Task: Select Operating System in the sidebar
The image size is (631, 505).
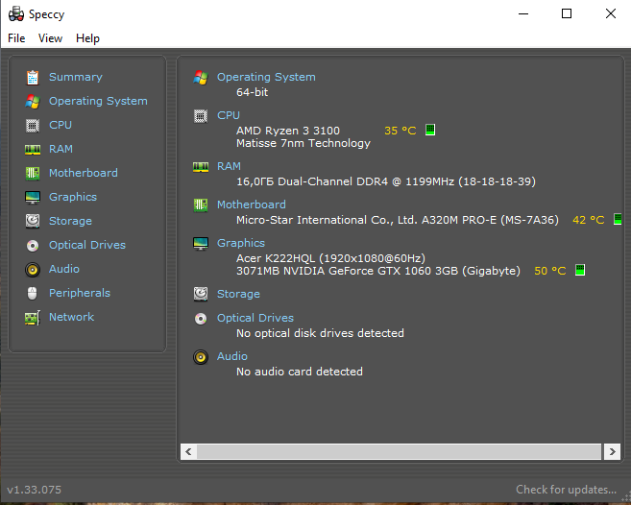Action: pos(98,101)
